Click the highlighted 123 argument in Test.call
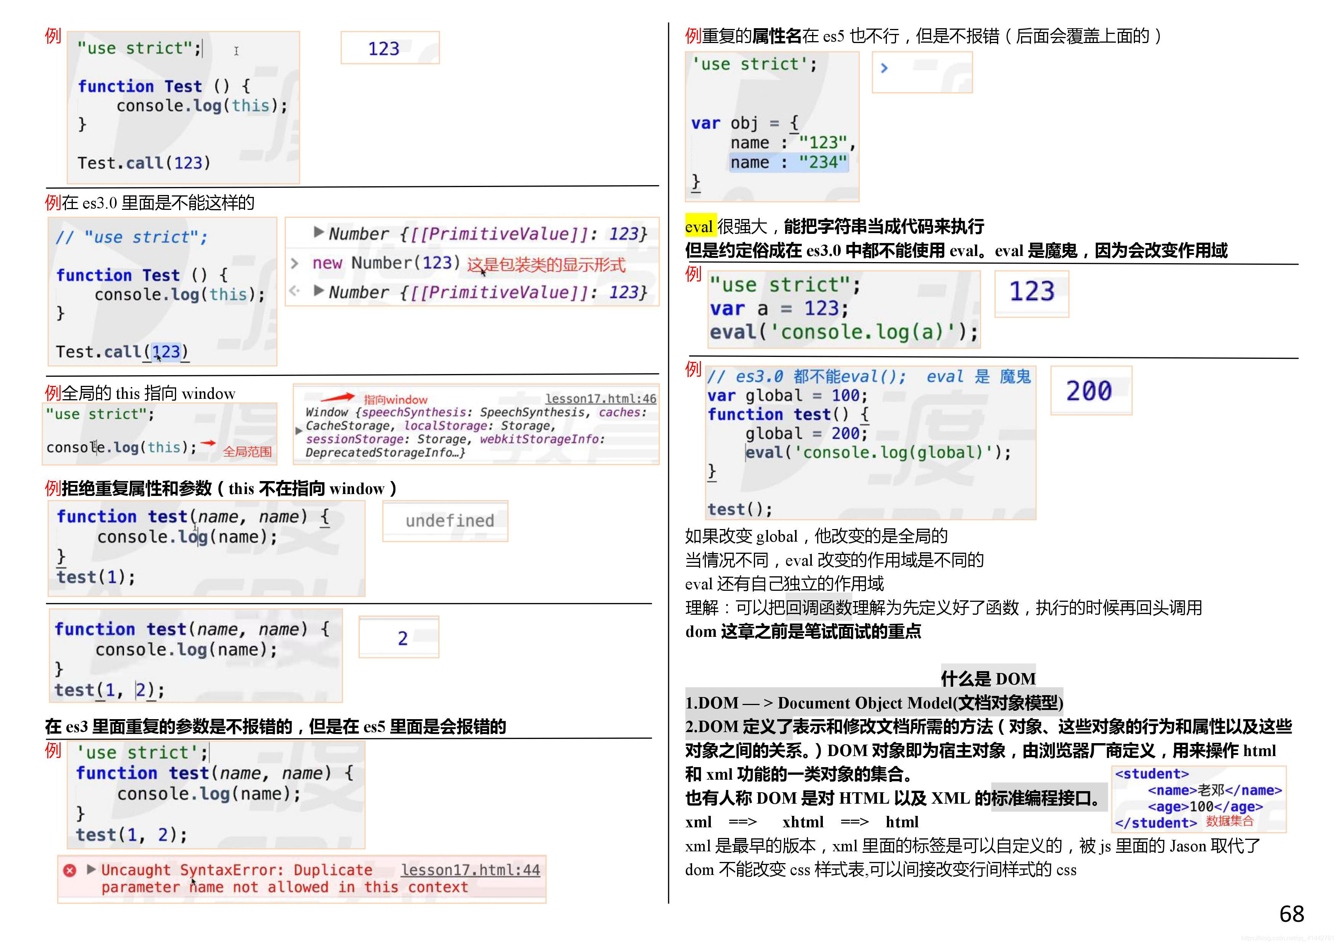 [166, 352]
